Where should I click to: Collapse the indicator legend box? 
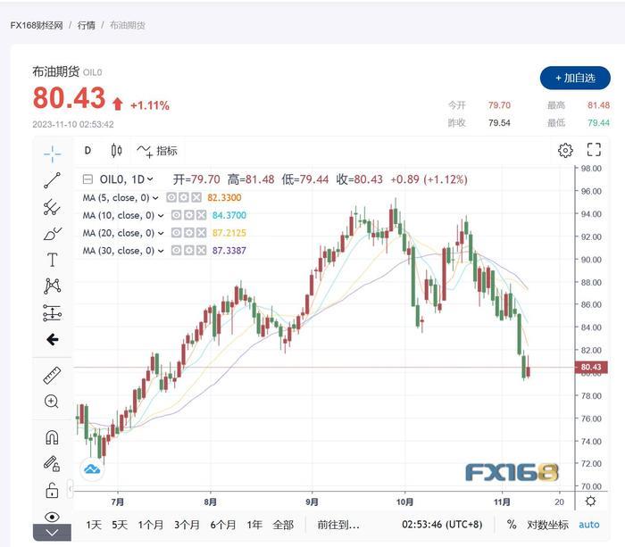pos(88,179)
